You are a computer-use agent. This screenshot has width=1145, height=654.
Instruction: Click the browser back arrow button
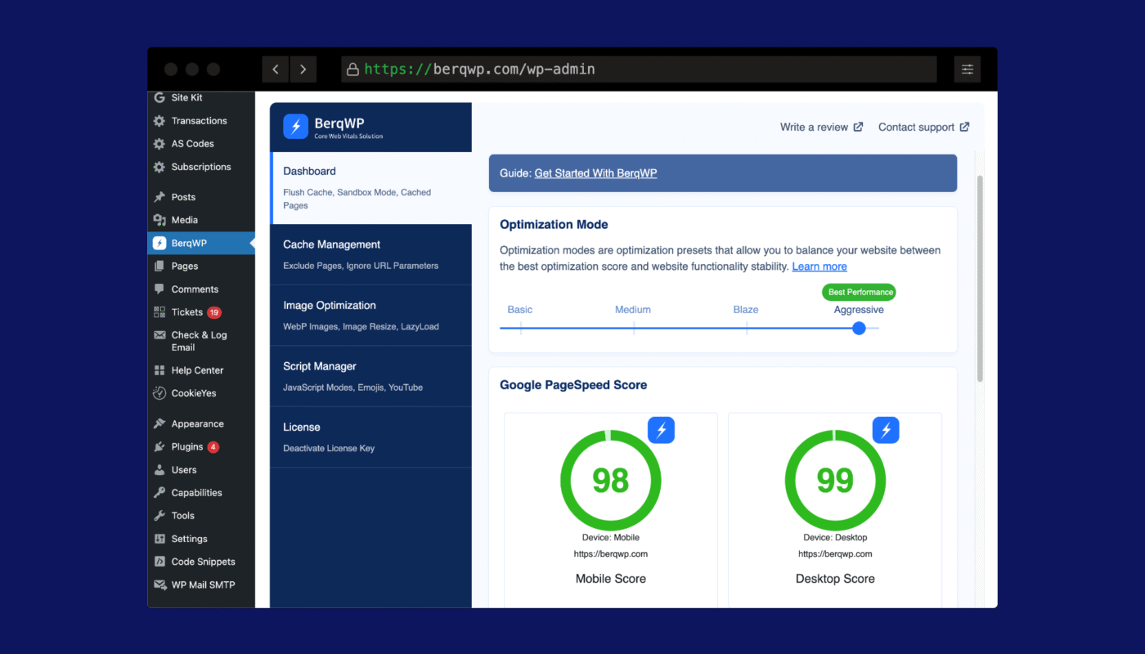[x=275, y=69]
